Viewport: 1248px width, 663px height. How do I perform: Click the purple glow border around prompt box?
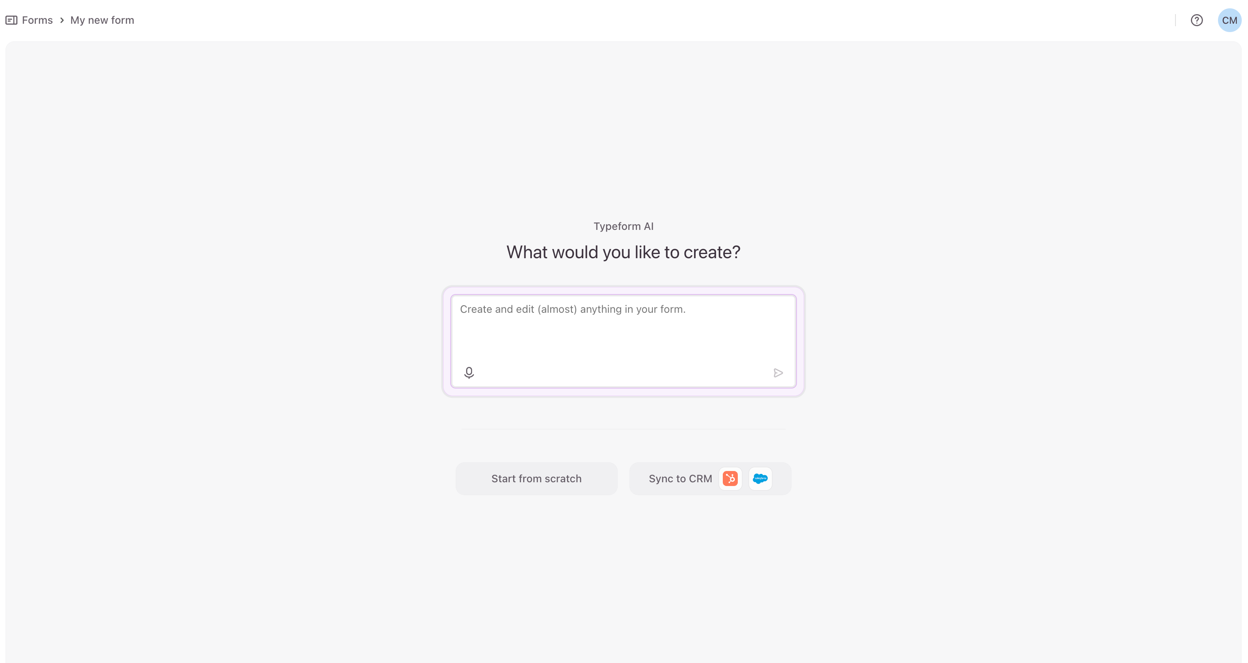623,392
